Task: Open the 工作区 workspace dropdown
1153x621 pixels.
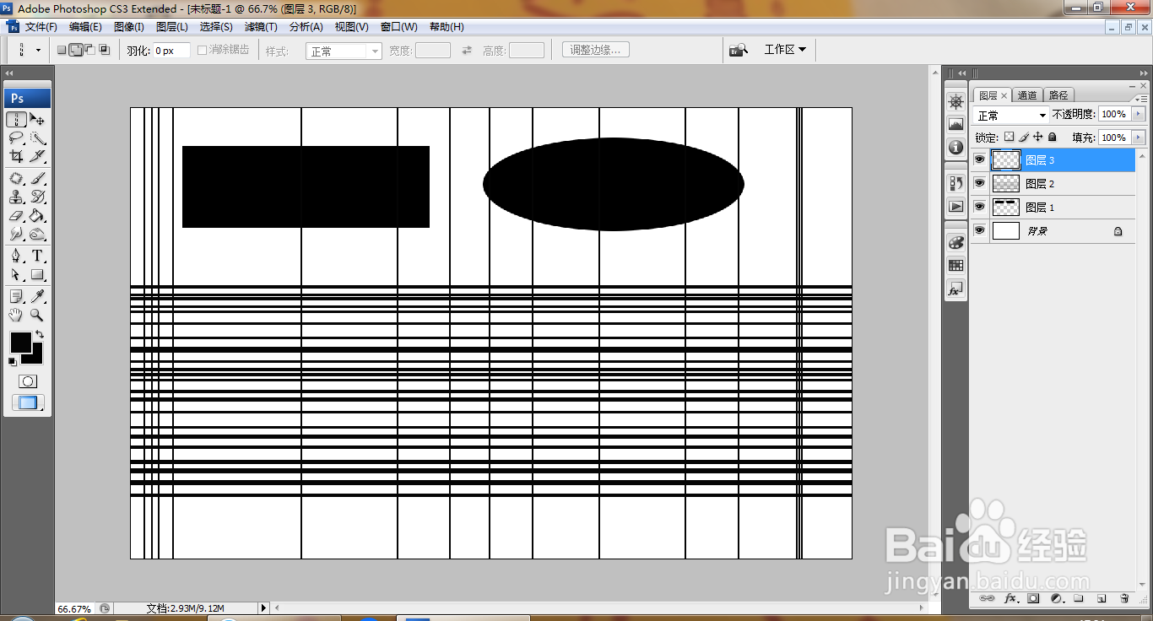Action: click(785, 50)
